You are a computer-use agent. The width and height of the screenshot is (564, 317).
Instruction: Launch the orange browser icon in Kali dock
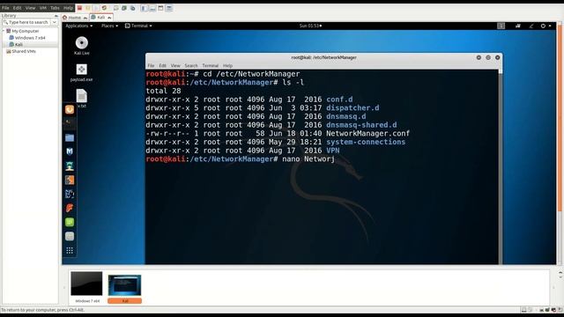(70, 109)
